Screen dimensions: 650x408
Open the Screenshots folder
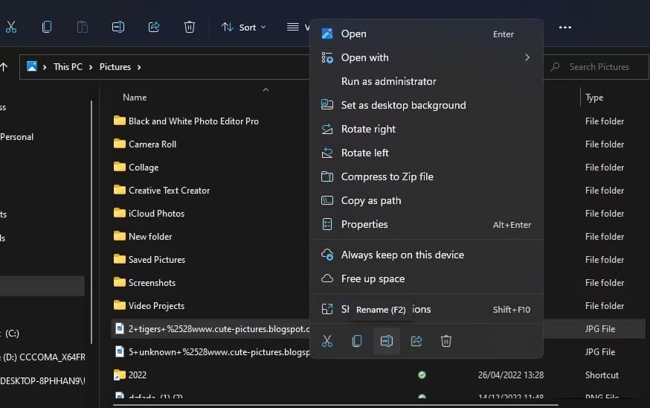click(x=152, y=283)
